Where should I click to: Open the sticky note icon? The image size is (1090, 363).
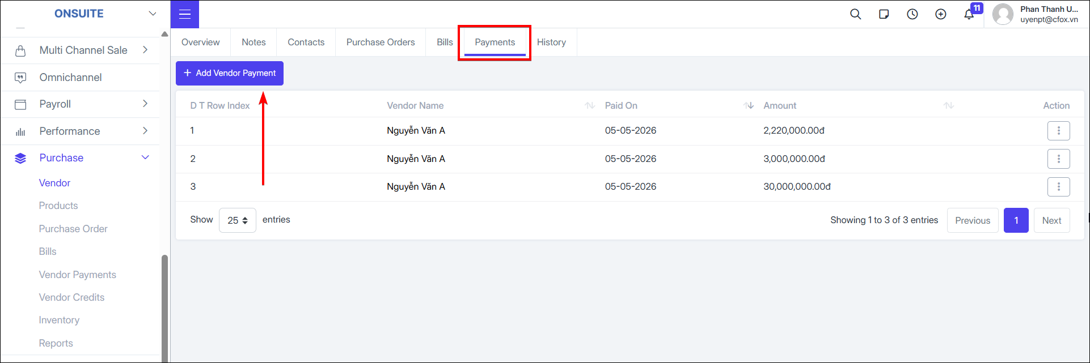[x=884, y=14]
